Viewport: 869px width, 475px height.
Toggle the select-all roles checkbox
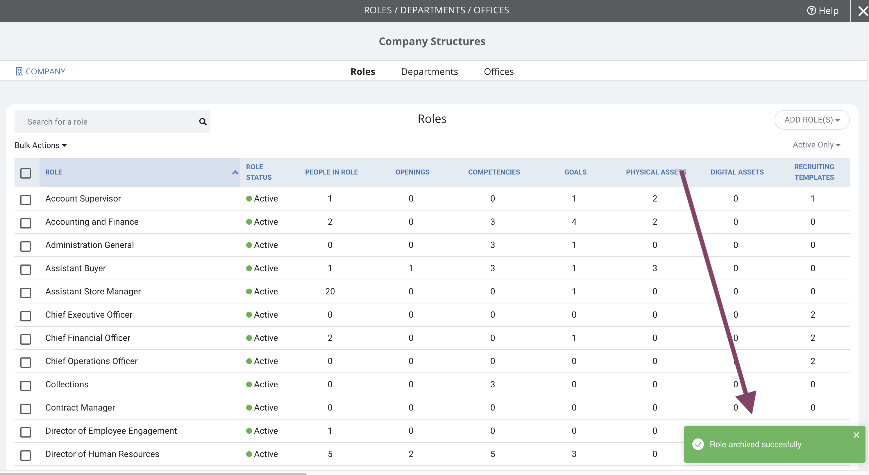(26, 173)
